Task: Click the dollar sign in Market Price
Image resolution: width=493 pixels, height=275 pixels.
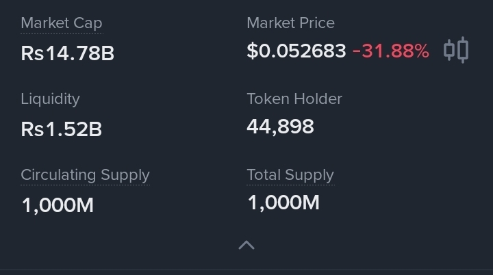Action: (251, 51)
